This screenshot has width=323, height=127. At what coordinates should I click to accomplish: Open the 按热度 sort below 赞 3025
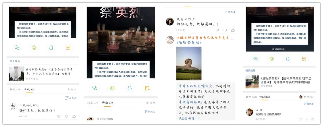(71, 98)
